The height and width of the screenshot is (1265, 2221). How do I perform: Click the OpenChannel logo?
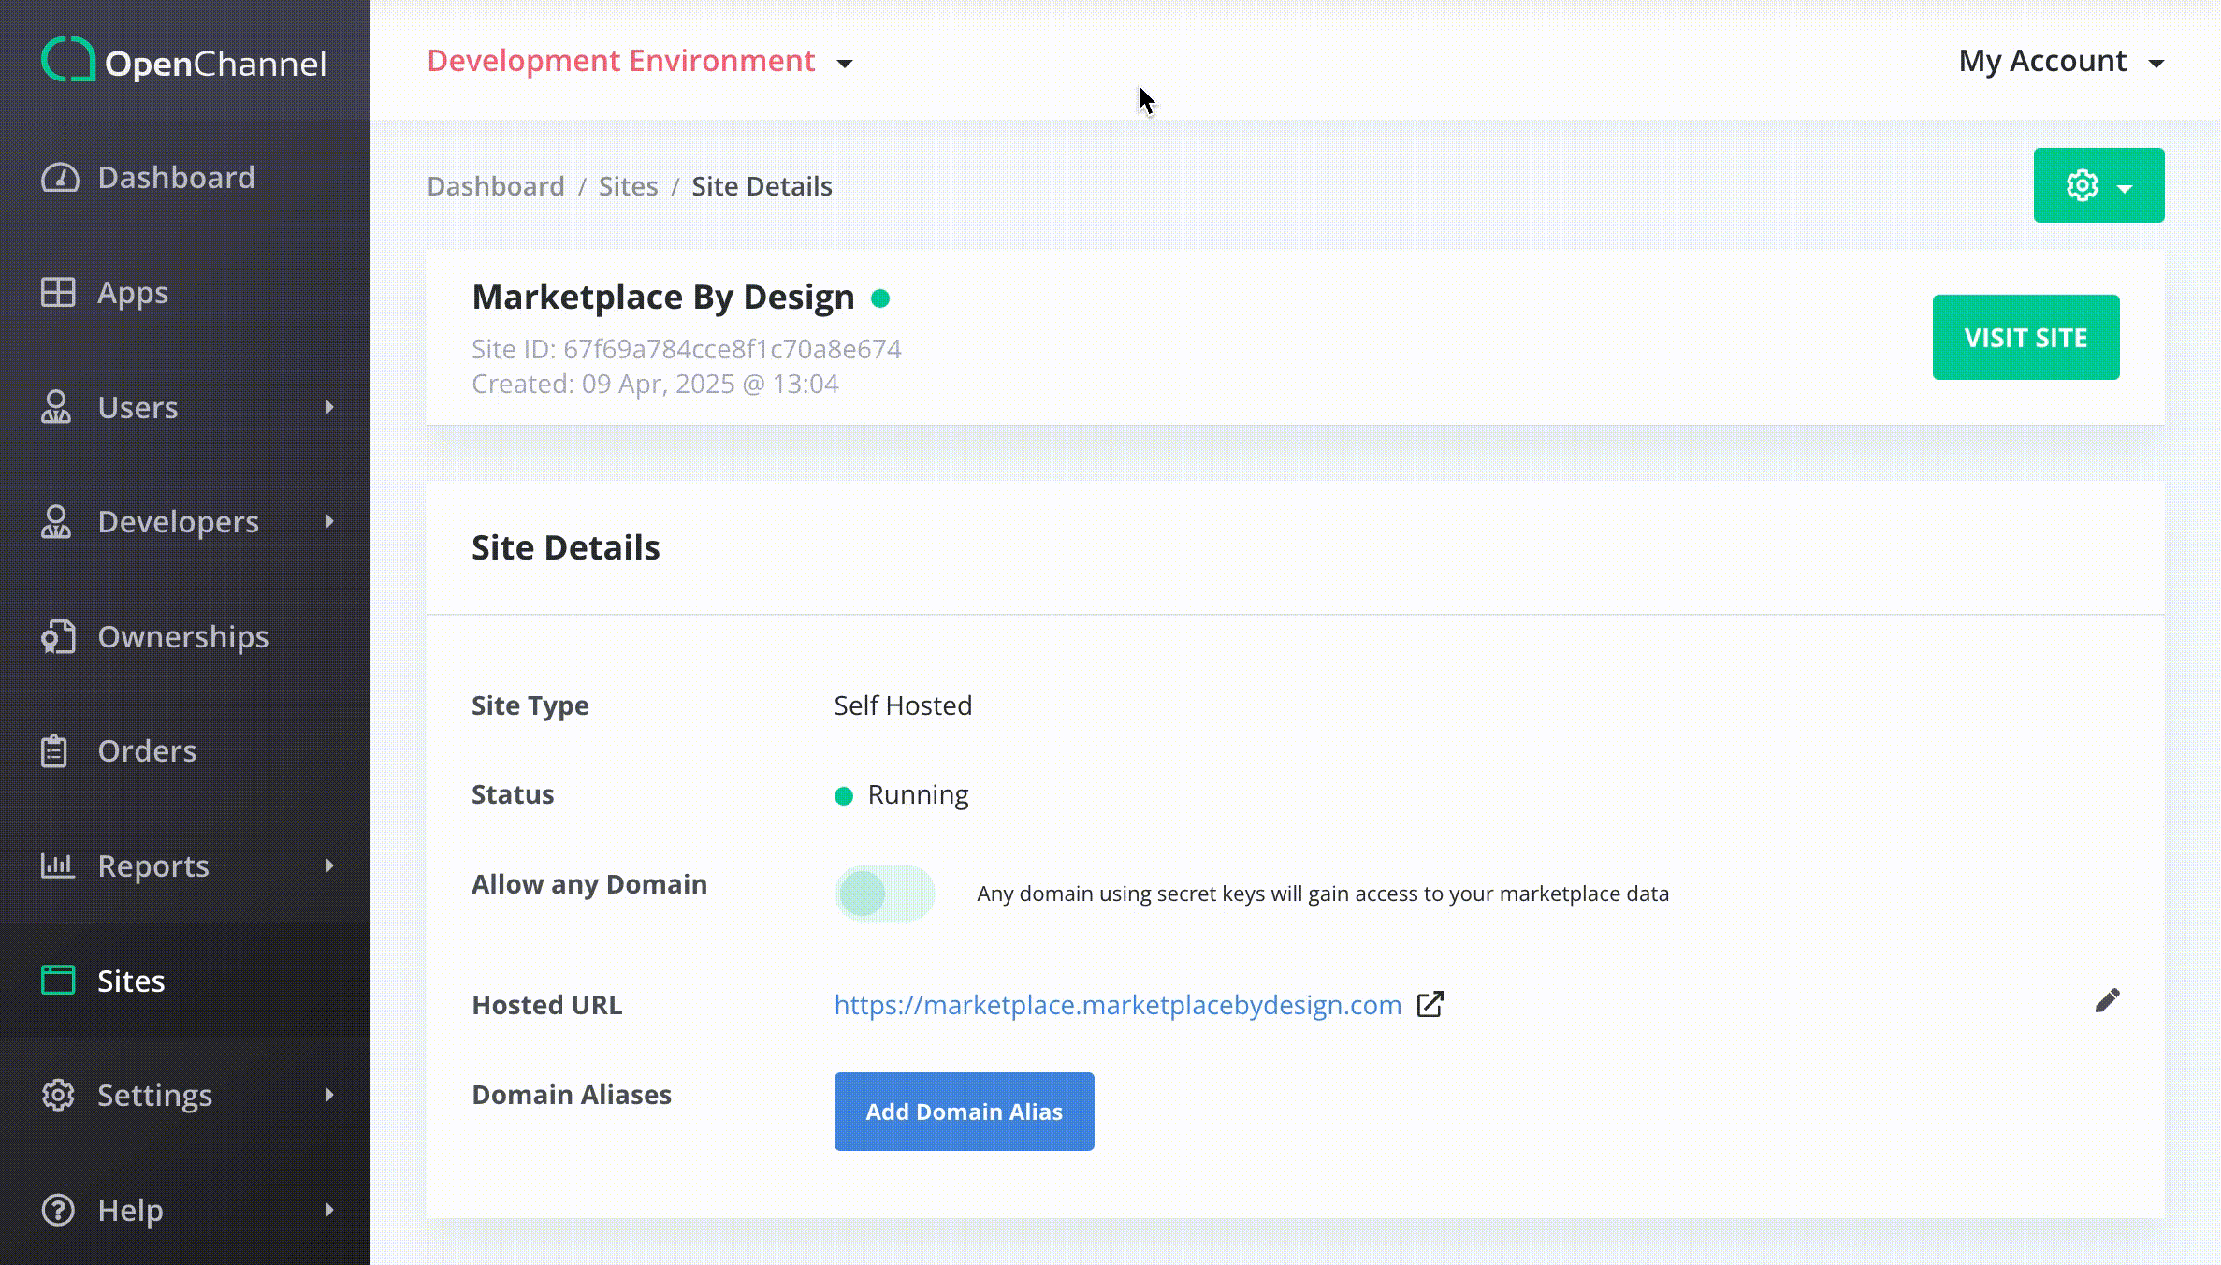183,61
